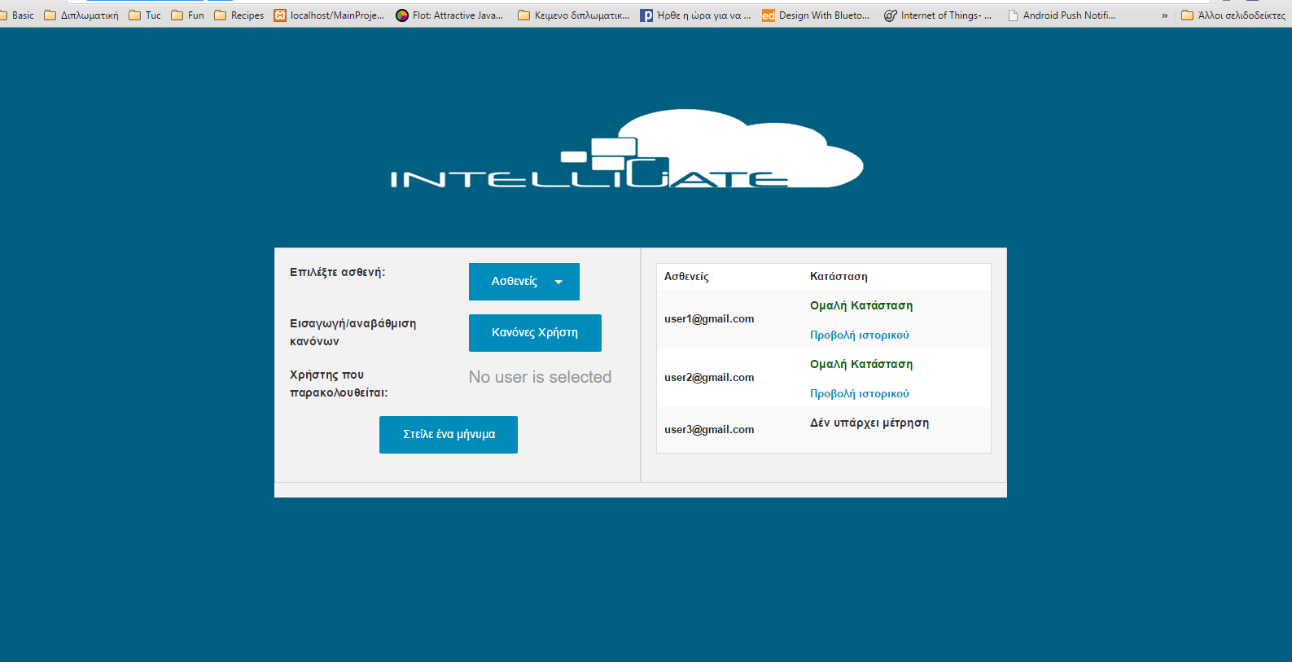Click the Κατάσταση column header
The height and width of the screenshot is (662, 1292).
(x=839, y=277)
